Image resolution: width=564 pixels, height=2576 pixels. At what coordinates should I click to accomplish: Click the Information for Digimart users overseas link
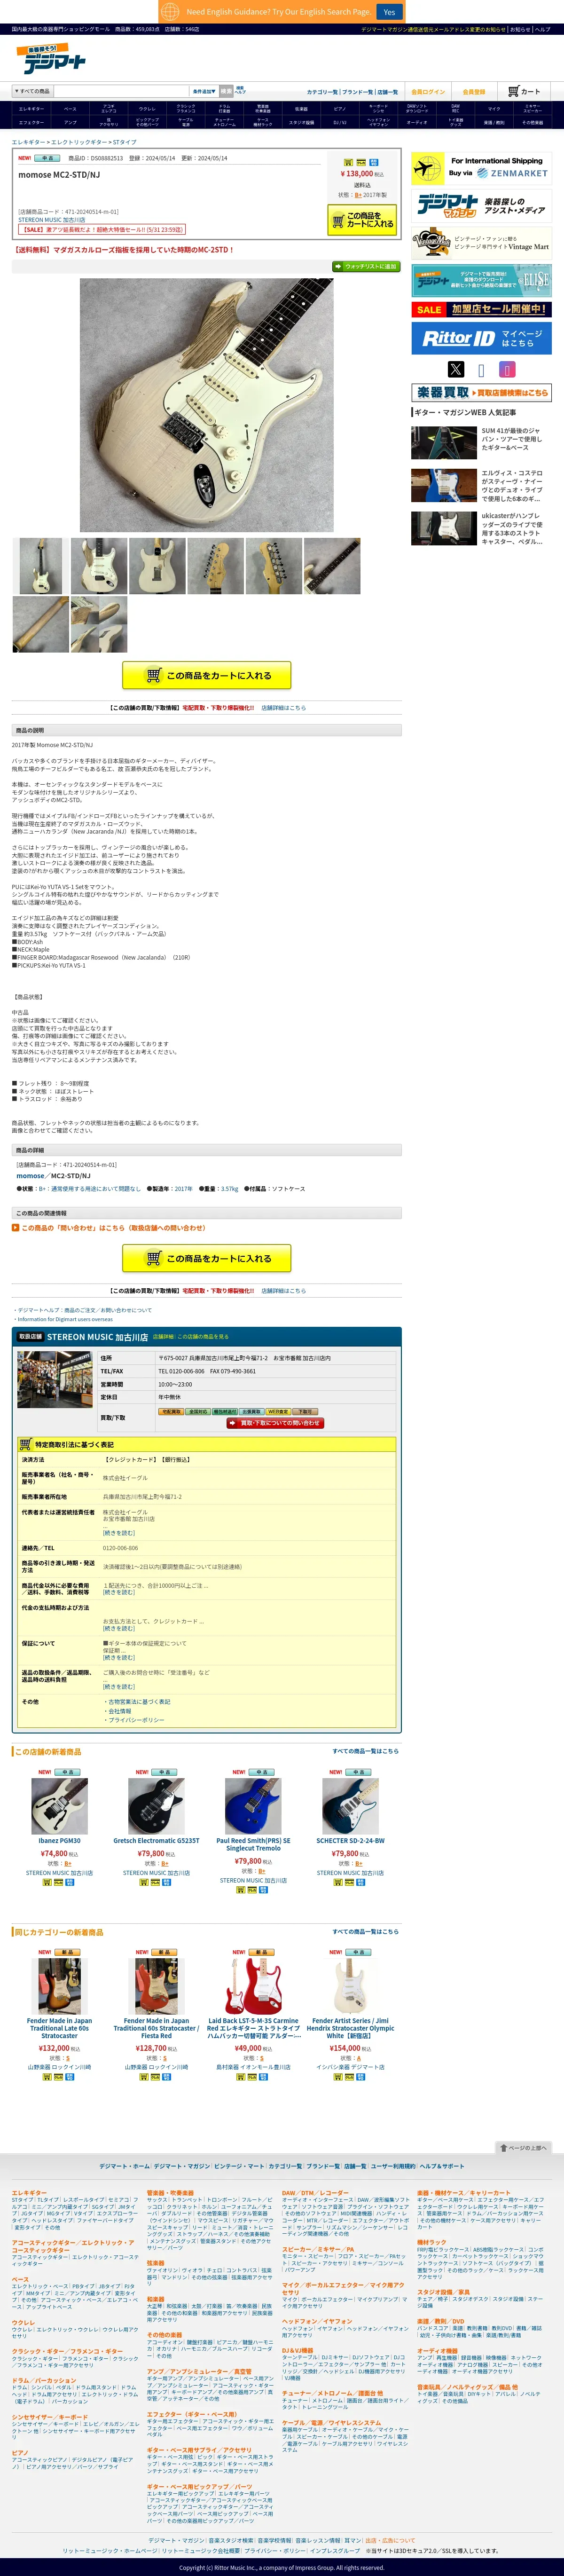65,1319
